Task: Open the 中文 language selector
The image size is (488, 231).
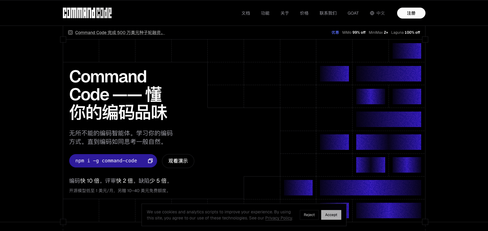Action: [378, 13]
